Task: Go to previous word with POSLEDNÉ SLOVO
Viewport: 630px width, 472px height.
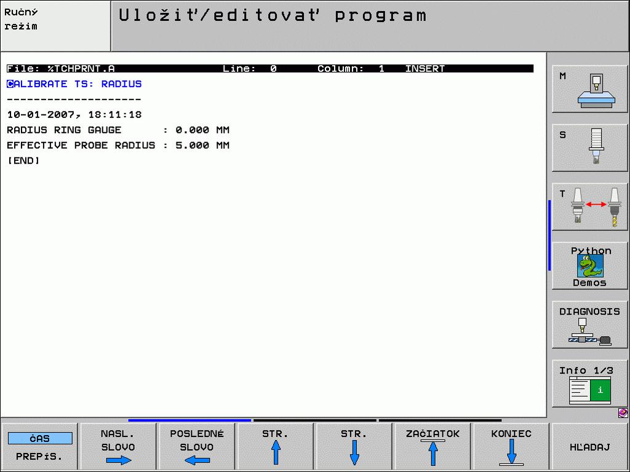Action: pos(196,447)
